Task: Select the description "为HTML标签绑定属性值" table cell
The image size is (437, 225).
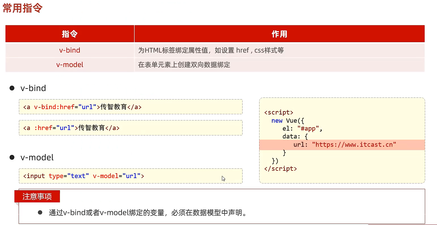Action: pos(280,50)
